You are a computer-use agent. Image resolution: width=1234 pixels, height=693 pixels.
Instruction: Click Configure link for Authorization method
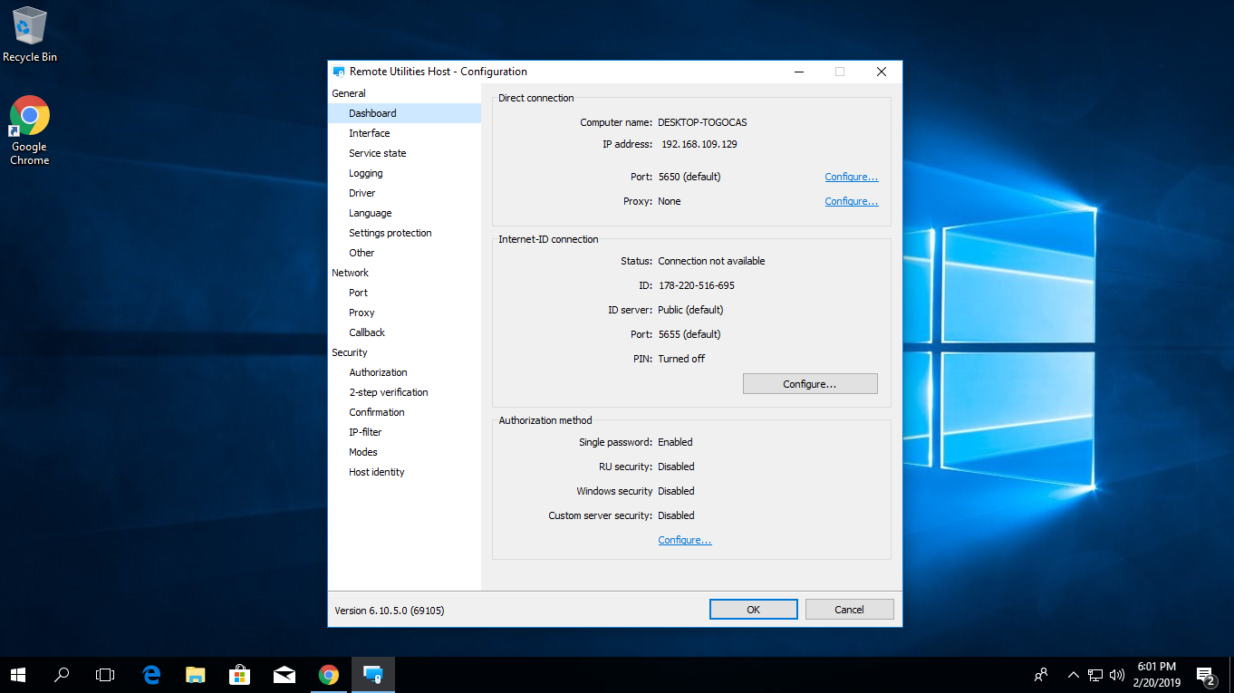pyautogui.click(x=684, y=540)
